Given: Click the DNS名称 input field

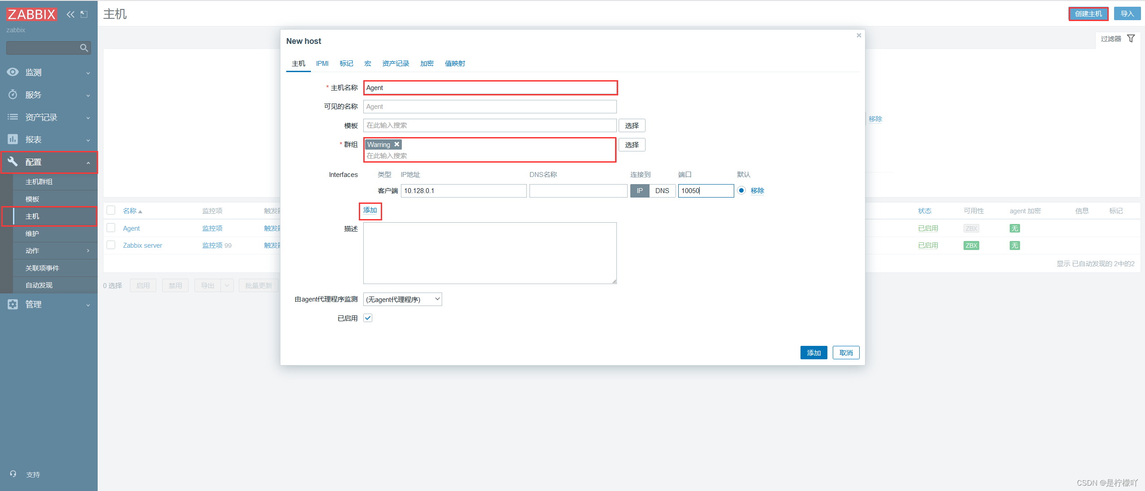Looking at the screenshot, I should click(578, 191).
